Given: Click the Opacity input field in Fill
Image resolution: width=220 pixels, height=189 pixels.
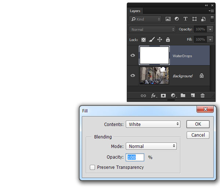Looking at the screenshot, I should point(135,157).
